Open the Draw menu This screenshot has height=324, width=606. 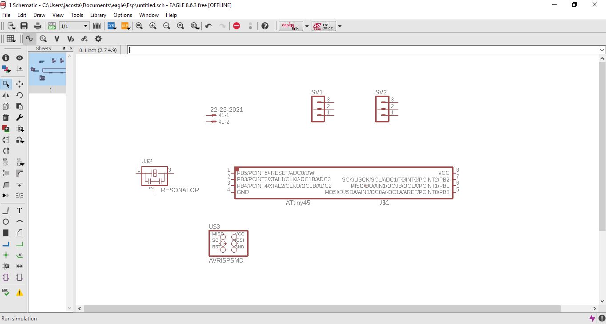point(39,15)
